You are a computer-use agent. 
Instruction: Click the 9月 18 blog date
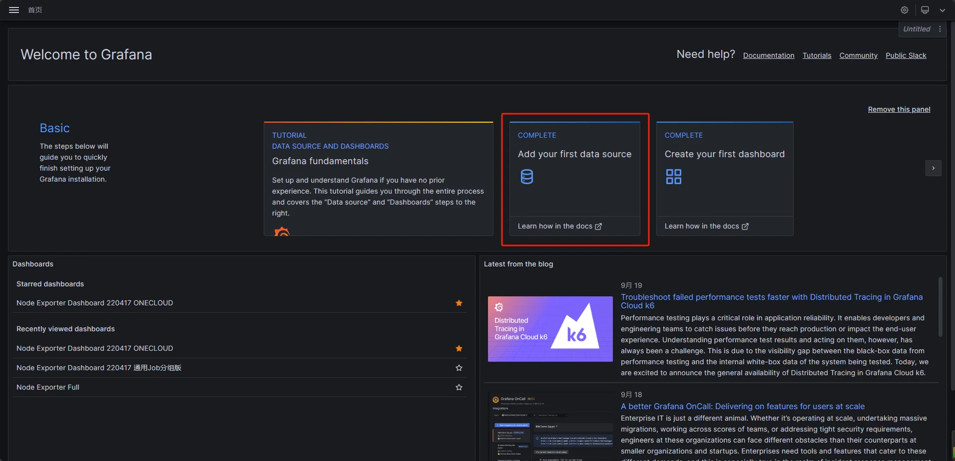(631, 395)
